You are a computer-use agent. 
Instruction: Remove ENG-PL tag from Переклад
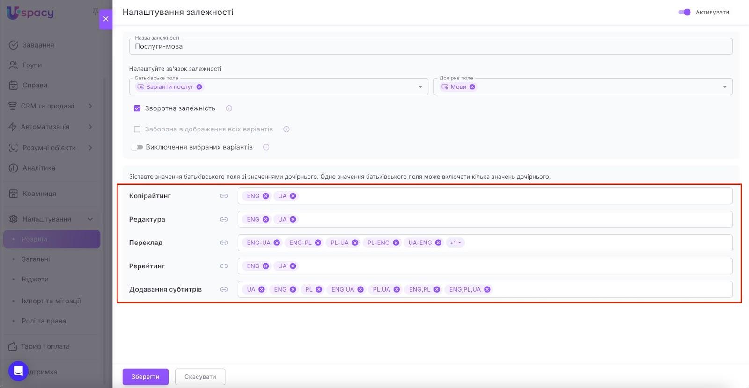coord(318,243)
